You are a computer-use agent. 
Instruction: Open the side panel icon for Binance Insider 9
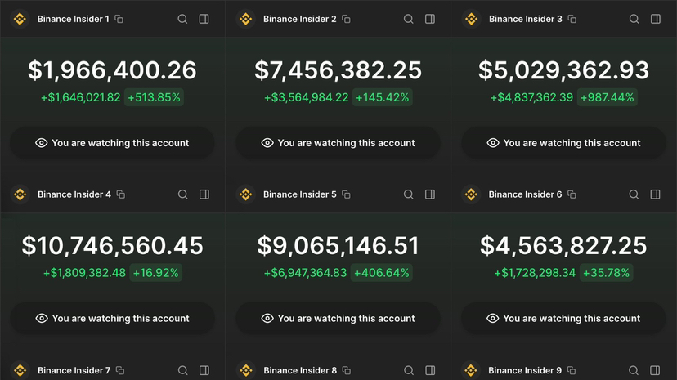(x=656, y=370)
